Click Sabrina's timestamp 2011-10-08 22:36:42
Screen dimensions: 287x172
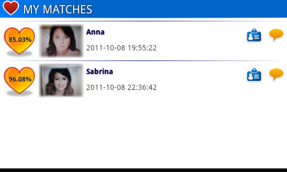tap(121, 87)
